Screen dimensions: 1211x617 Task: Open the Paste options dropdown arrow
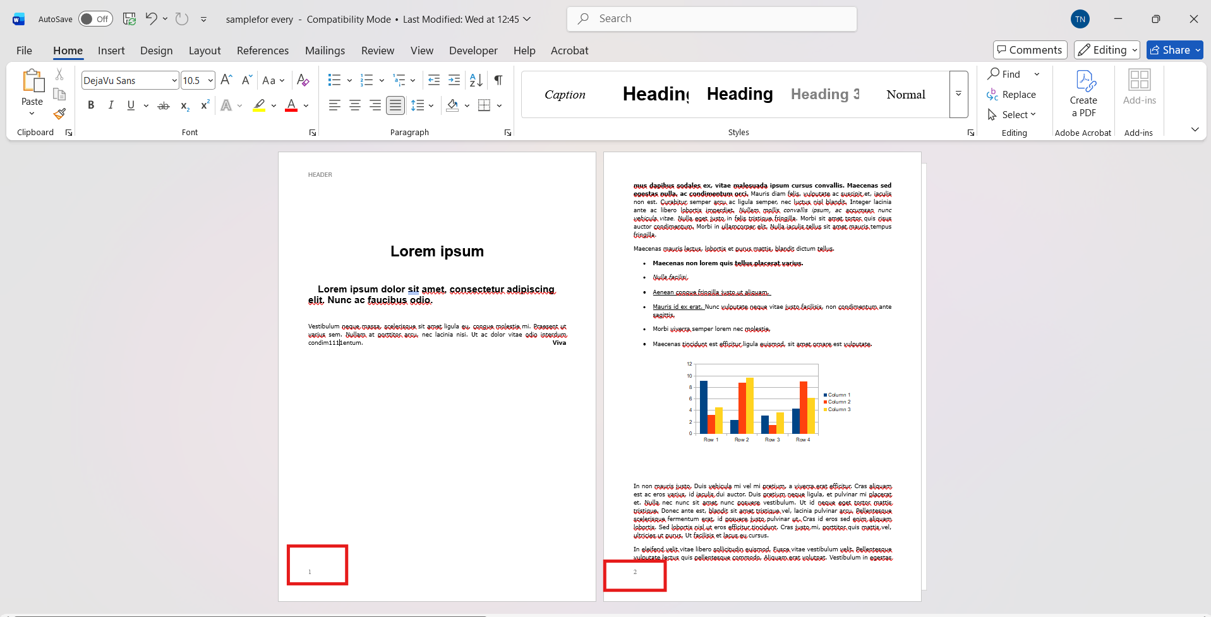click(32, 113)
